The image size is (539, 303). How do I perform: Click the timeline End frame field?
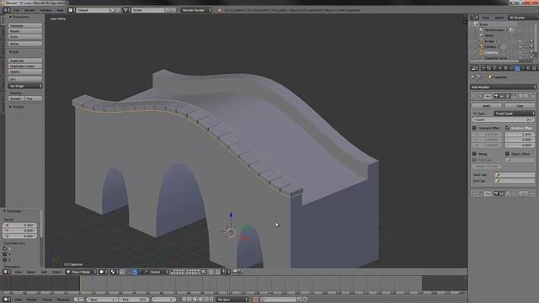pos(134,300)
